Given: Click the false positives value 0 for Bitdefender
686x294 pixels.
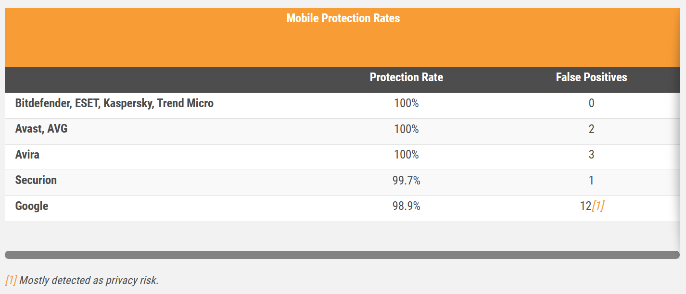Looking at the screenshot, I should coord(591,103).
